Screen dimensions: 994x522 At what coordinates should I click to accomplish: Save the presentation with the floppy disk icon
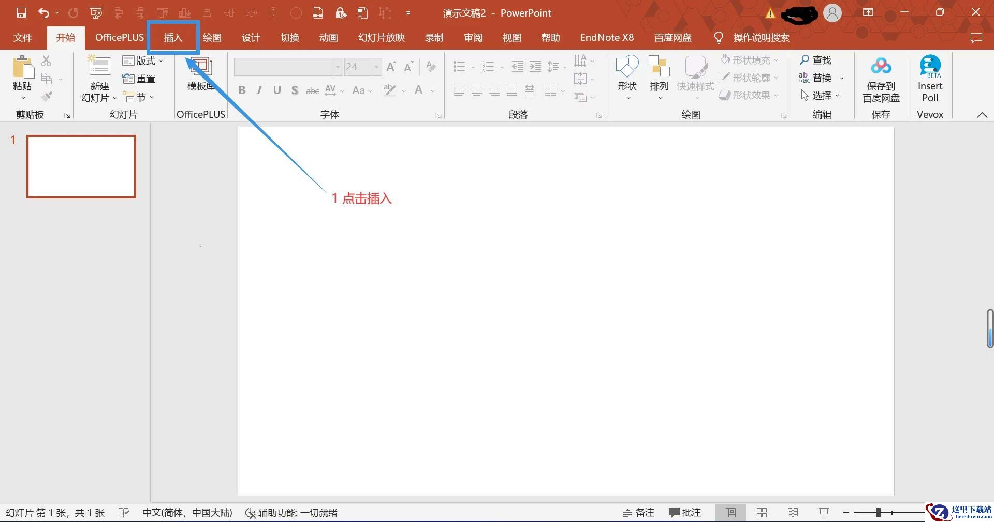[x=21, y=13]
